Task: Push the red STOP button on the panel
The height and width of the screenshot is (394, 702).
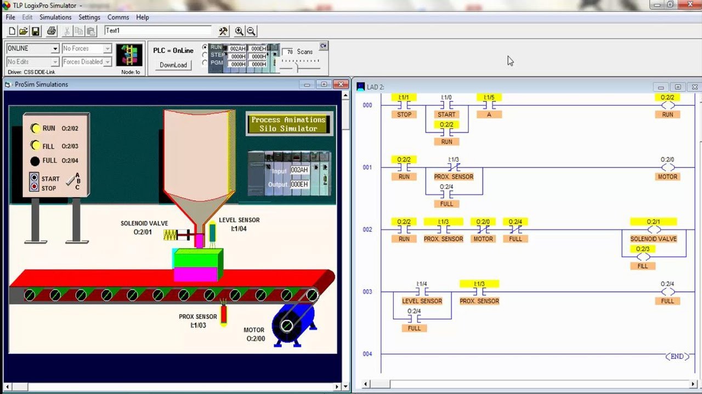Action: (x=35, y=187)
